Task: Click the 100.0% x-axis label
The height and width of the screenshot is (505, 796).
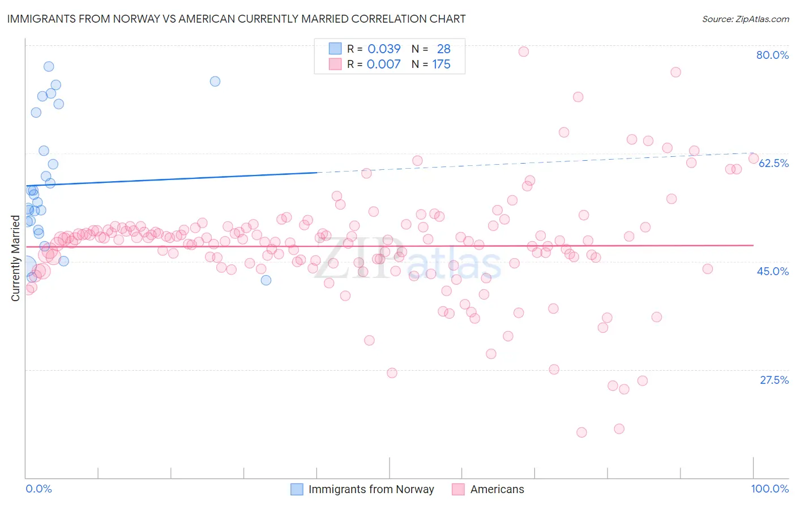Action: click(770, 489)
